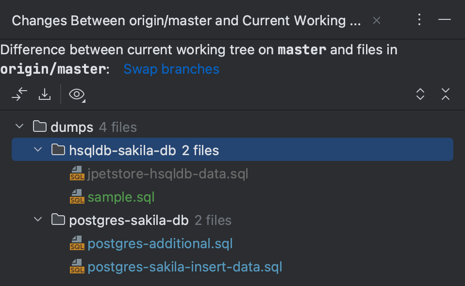Select sample.sql in the tree
The height and width of the screenshot is (286, 465).
coord(121,196)
